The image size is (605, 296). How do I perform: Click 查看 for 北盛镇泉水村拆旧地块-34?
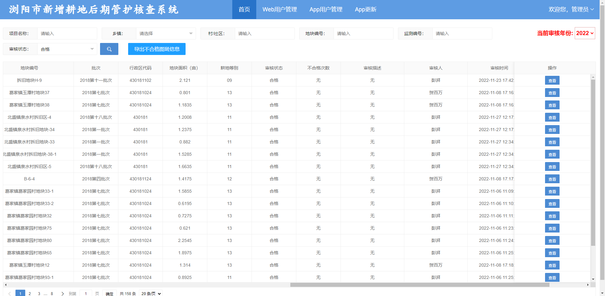(552, 130)
